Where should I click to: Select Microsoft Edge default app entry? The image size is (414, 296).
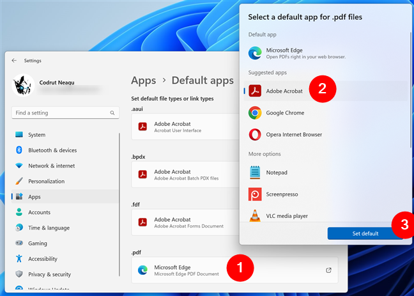326,53
